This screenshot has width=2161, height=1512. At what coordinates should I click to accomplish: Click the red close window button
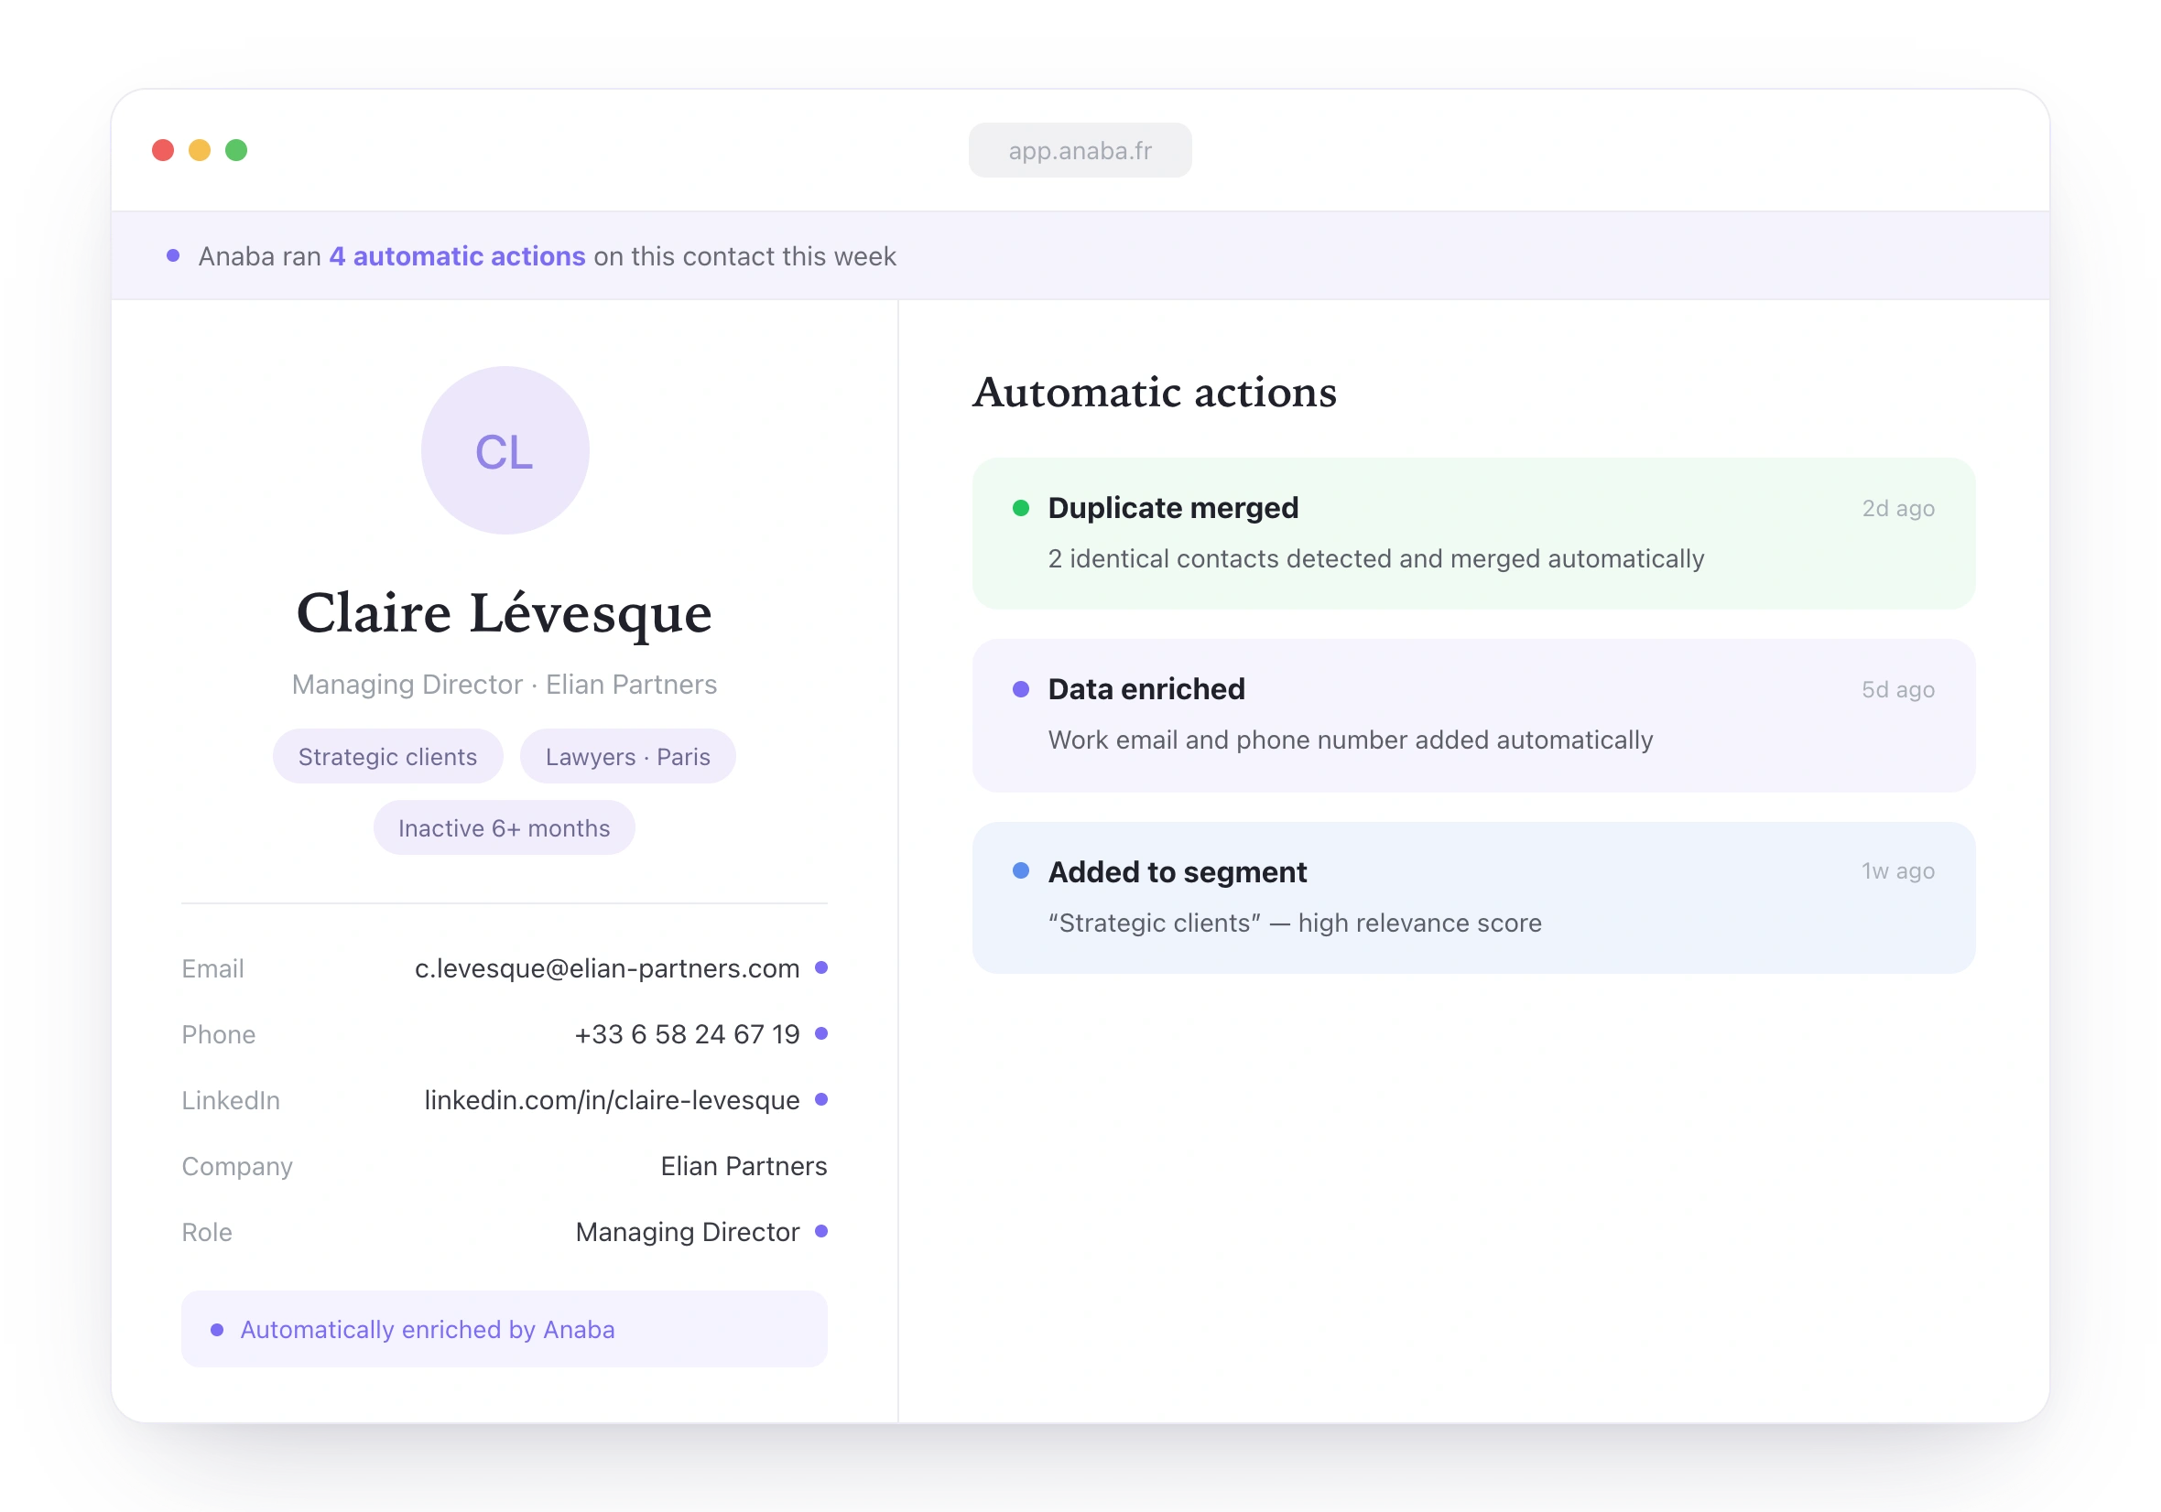[x=163, y=150]
